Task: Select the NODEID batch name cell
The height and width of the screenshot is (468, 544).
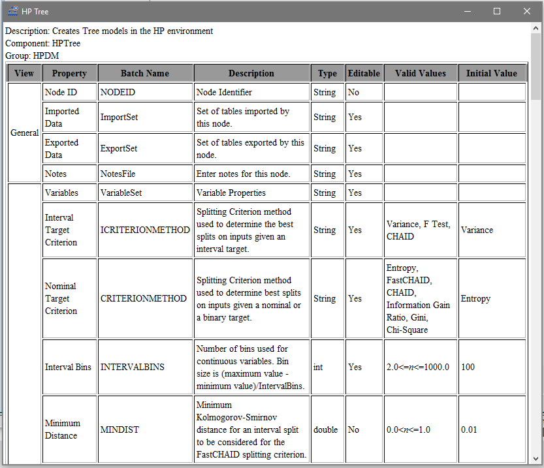Action: (118, 91)
